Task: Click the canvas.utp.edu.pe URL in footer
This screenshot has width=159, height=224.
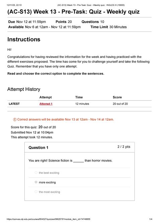Action: click(x=48, y=219)
